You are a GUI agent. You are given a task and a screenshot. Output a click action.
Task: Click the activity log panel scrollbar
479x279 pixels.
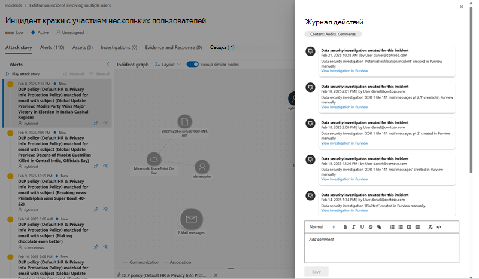click(x=471, y=91)
